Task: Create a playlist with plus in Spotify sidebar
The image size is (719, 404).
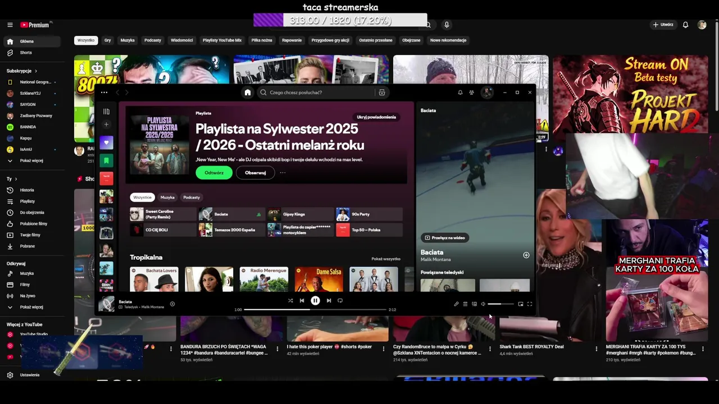Action: [106, 125]
